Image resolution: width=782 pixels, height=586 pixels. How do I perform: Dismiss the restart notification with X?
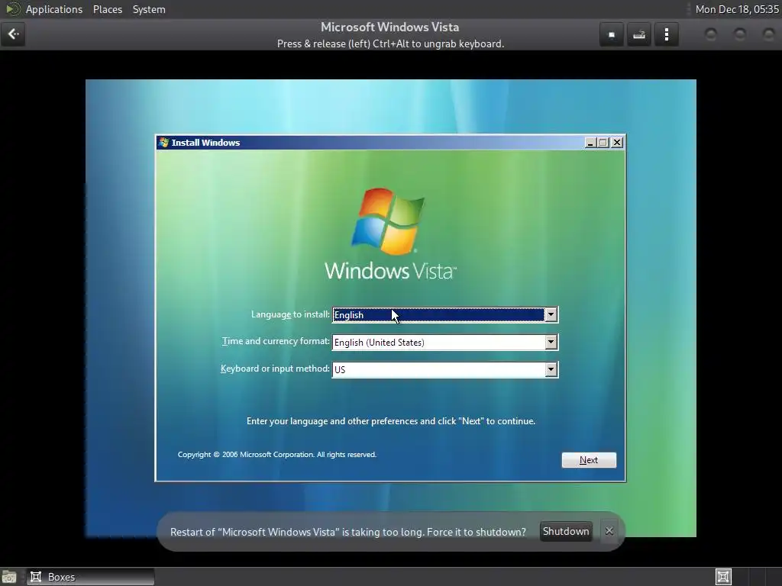pos(609,531)
